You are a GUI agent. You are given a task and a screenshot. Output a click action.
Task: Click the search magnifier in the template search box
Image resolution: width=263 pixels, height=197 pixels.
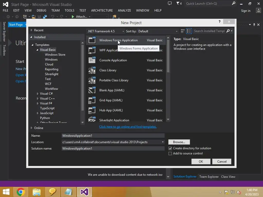228,31
